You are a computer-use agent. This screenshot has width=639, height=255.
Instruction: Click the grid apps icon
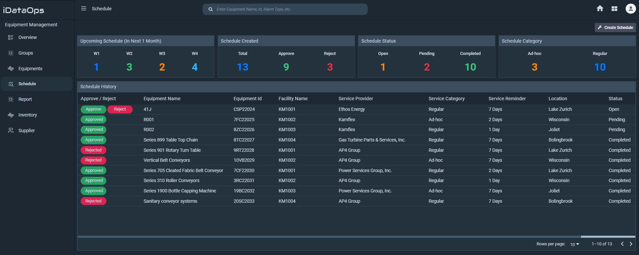coord(614,9)
